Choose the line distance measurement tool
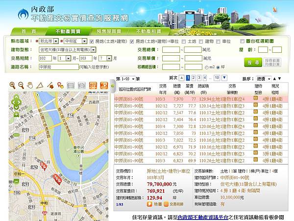This screenshot has height=221, width=294. pos(50,86)
